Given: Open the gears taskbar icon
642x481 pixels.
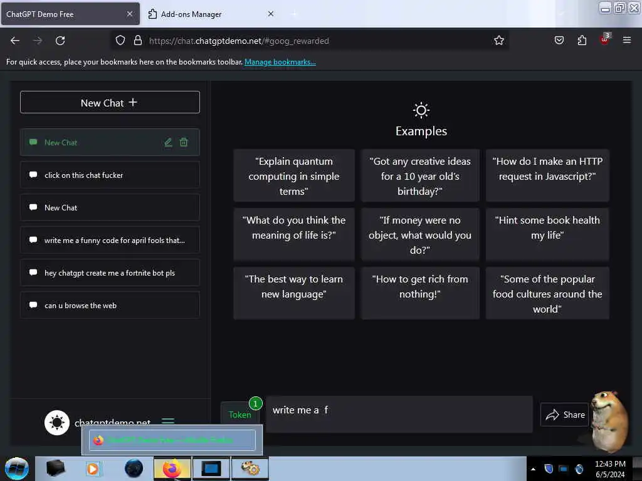Looking at the screenshot, I should [250, 468].
